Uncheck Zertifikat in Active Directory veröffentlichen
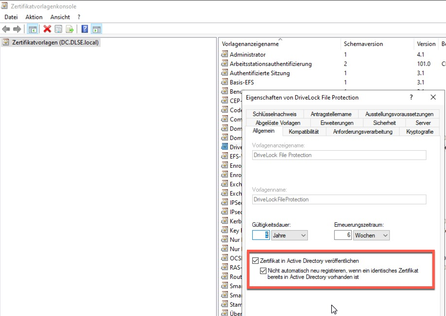Screen dimensions: 446x316 [x=256, y=261]
